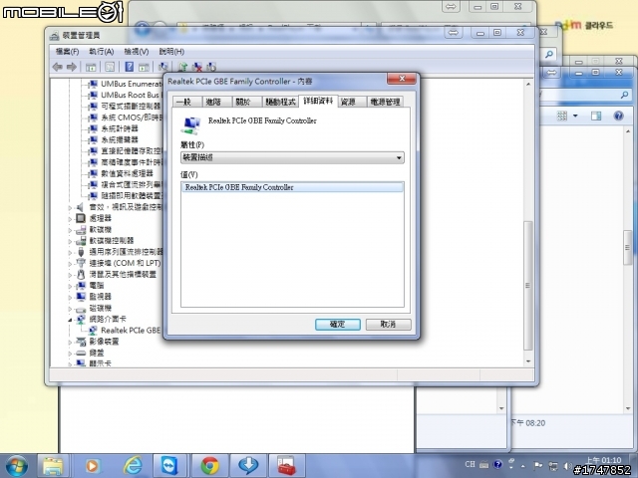
Task: Click the Device Manager scroll down arrow
Action: pos(528,361)
